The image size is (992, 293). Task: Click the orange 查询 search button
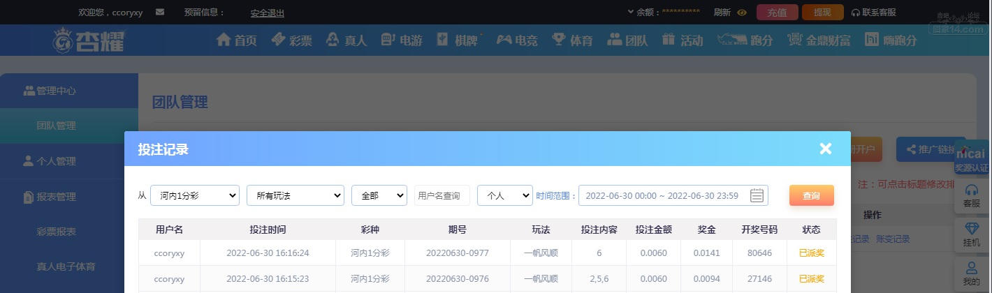[x=812, y=195]
